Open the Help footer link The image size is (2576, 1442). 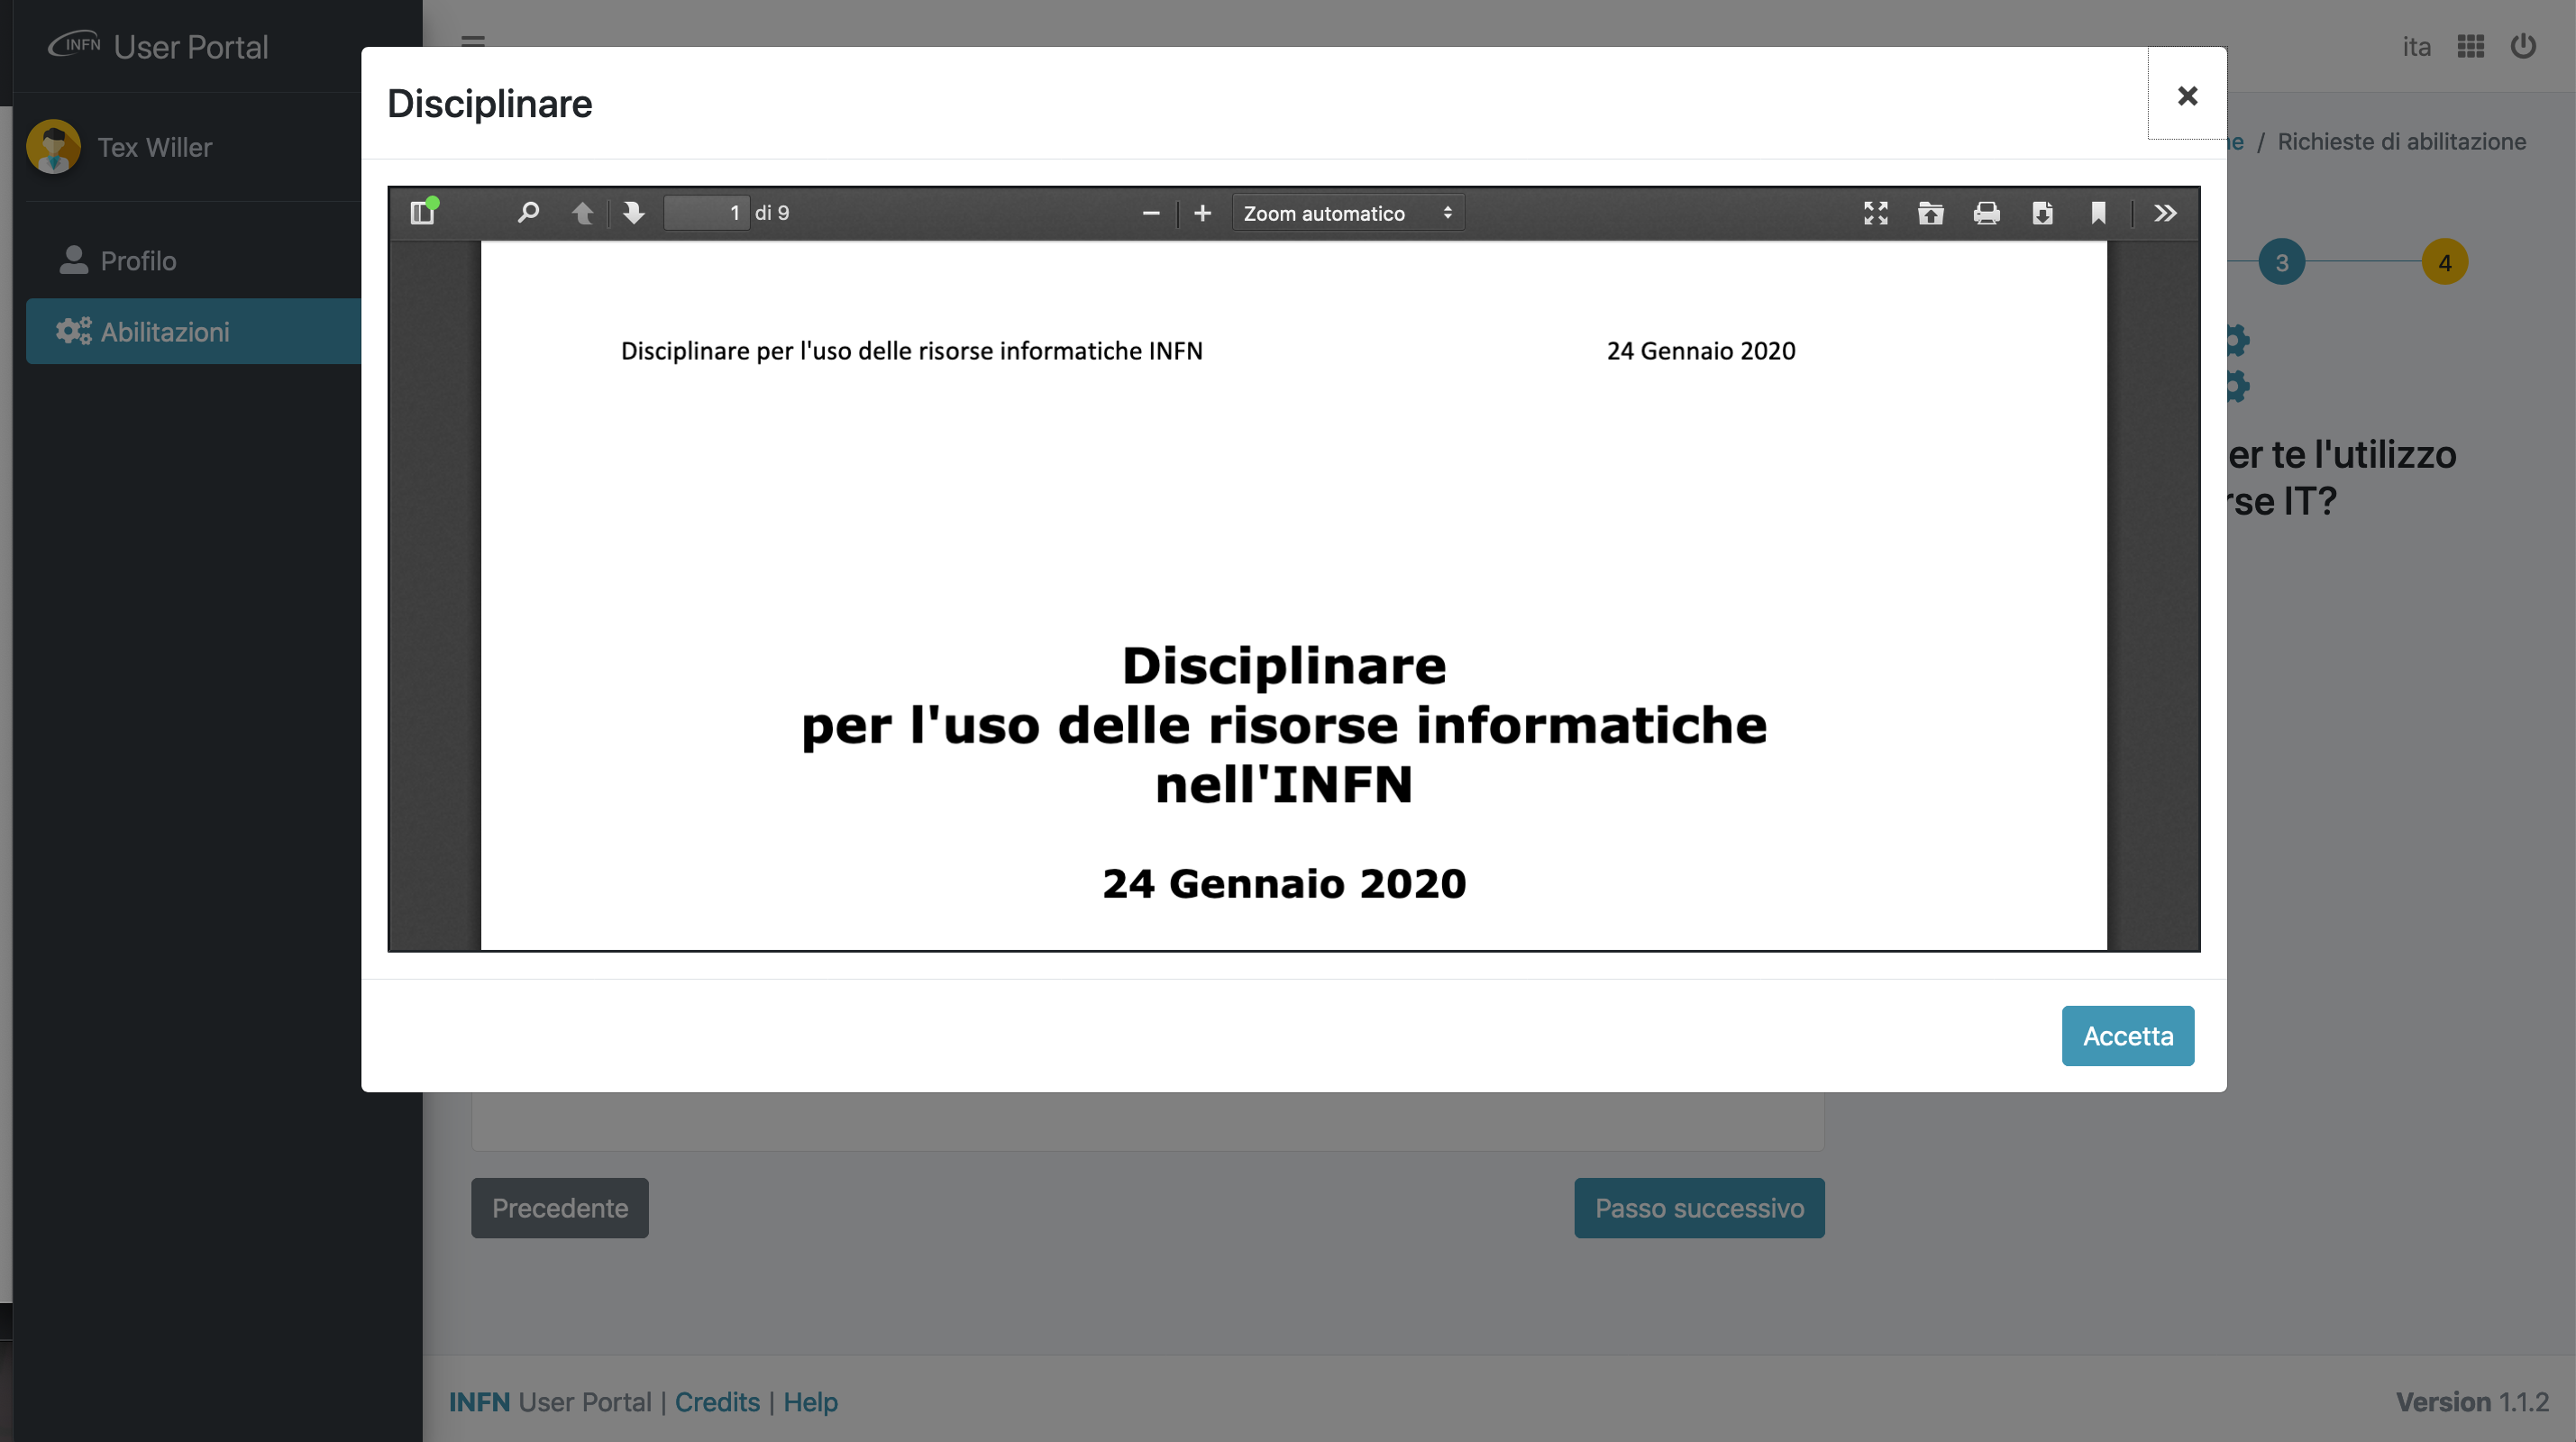(x=810, y=1402)
